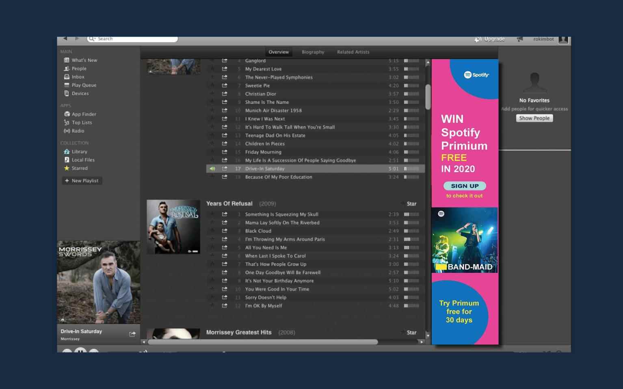Open the Library collection
Viewport: 623px width, 389px height.
coord(76,151)
